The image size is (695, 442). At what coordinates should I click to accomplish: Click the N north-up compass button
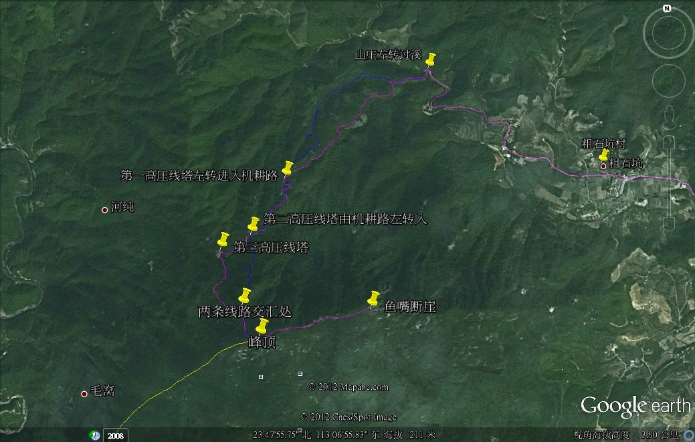[666, 9]
